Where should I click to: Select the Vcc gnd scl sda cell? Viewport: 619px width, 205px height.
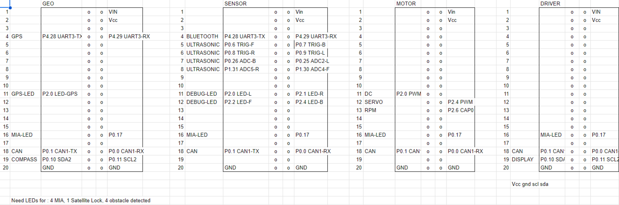click(530, 184)
